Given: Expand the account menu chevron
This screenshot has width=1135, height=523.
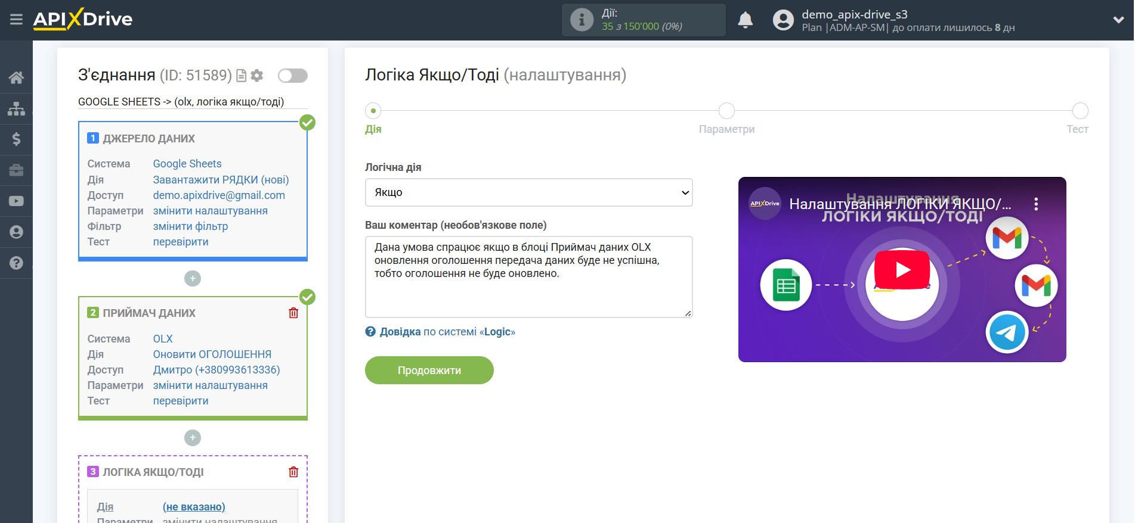Looking at the screenshot, I should point(1118,20).
